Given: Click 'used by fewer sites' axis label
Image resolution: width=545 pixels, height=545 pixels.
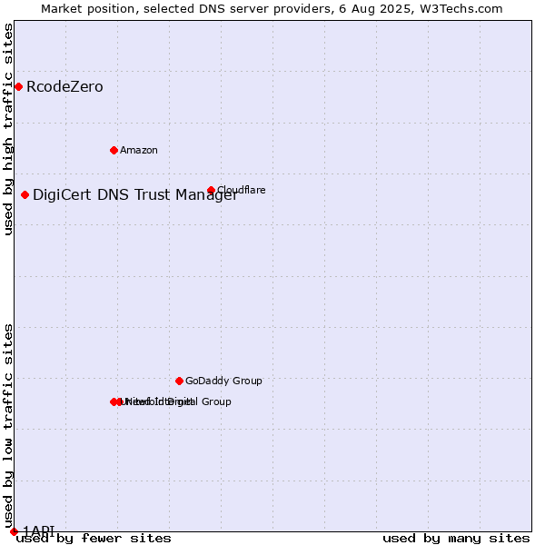Looking at the screenshot, I should click(94, 539).
